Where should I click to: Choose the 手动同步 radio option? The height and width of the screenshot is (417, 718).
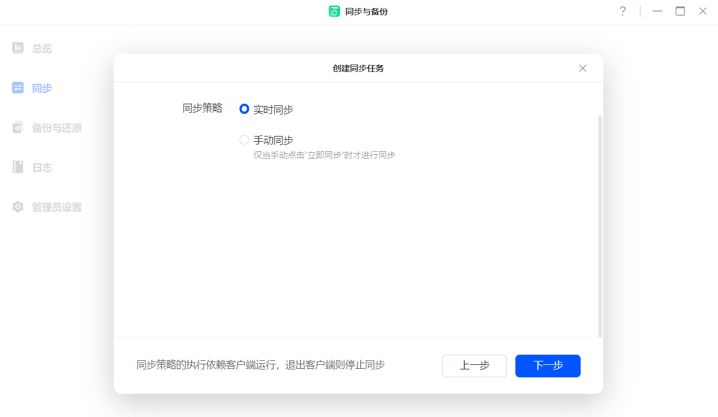coord(244,139)
